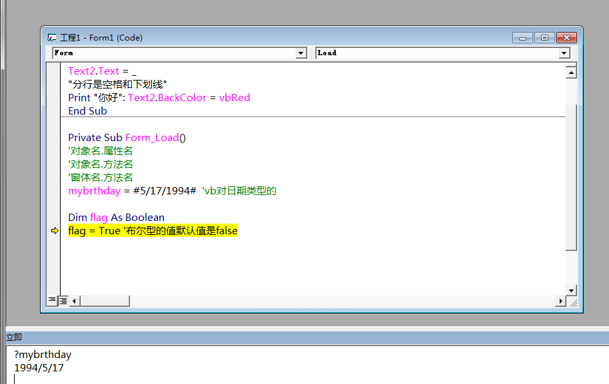The height and width of the screenshot is (384, 609).
Task: Click highlighted 'flag = True' line
Action: click(x=153, y=231)
